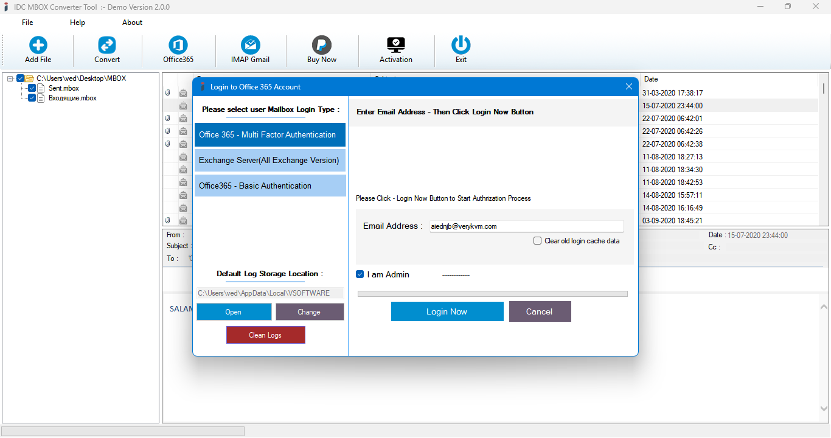Open the log storage folder
The width and height of the screenshot is (831, 438).
(x=234, y=312)
